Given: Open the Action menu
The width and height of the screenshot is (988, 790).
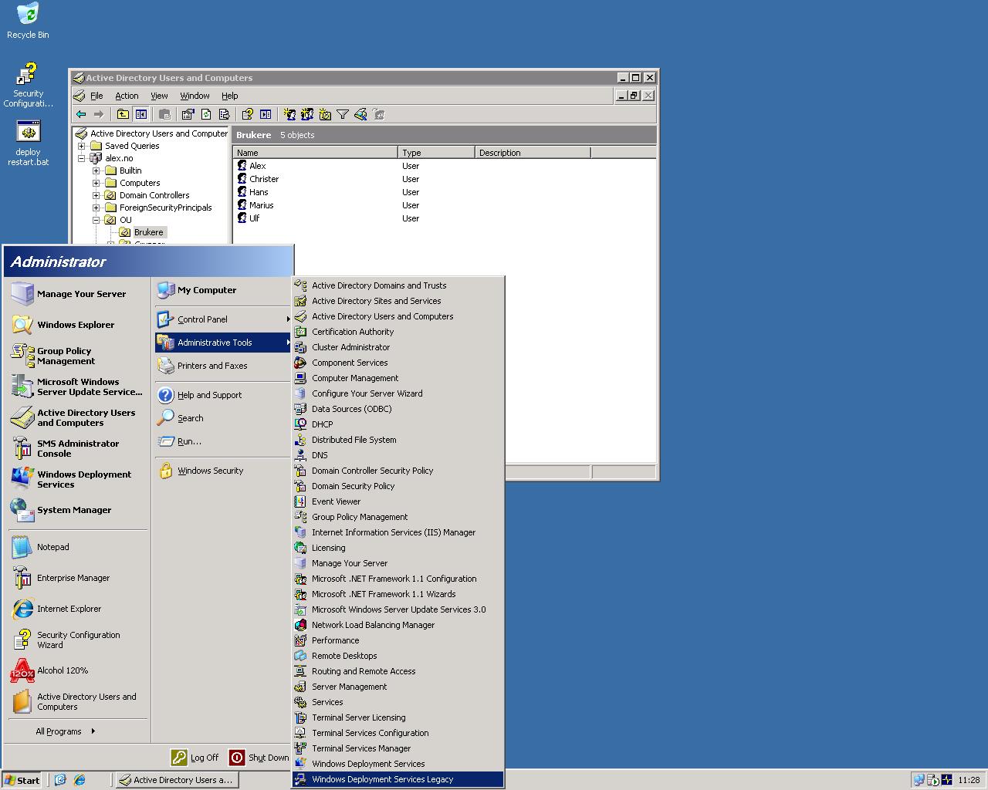Looking at the screenshot, I should tap(127, 96).
